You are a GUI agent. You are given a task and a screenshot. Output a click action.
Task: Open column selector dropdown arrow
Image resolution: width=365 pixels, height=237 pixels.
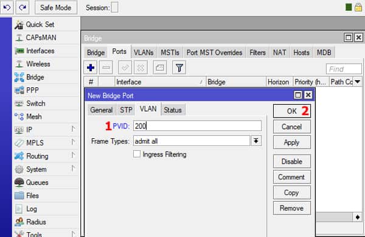(x=358, y=82)
